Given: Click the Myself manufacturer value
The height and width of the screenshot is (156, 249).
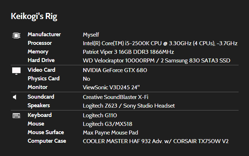Looking at the screenshot, I should coord(91,35).
